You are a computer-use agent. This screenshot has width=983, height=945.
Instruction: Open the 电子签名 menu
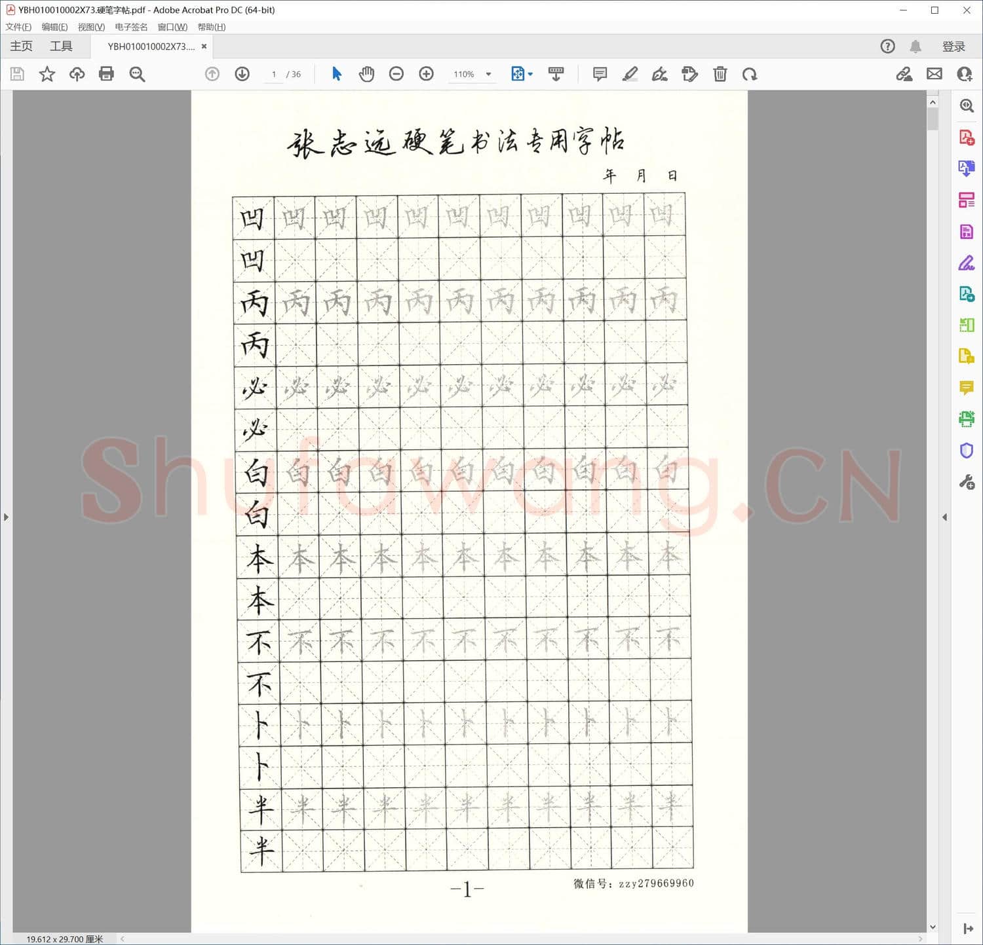(131, 27)
